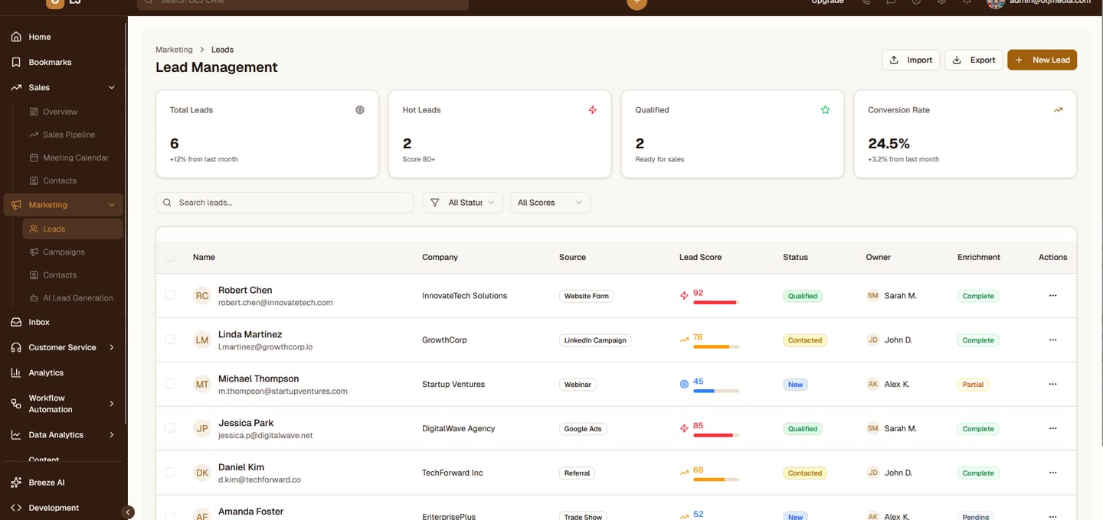Collapse sidebar with the arrow button
Image resolution: width=1103 pixels, height=520 pixels.
(128, 512)
